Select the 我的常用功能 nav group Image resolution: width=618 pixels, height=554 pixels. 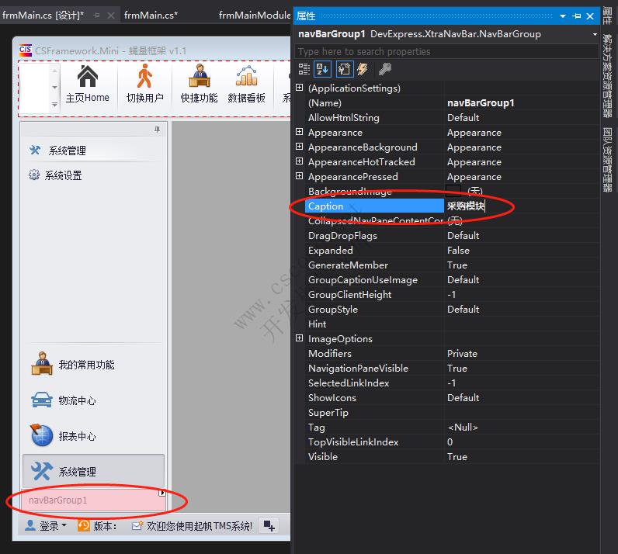click(94, 365)
